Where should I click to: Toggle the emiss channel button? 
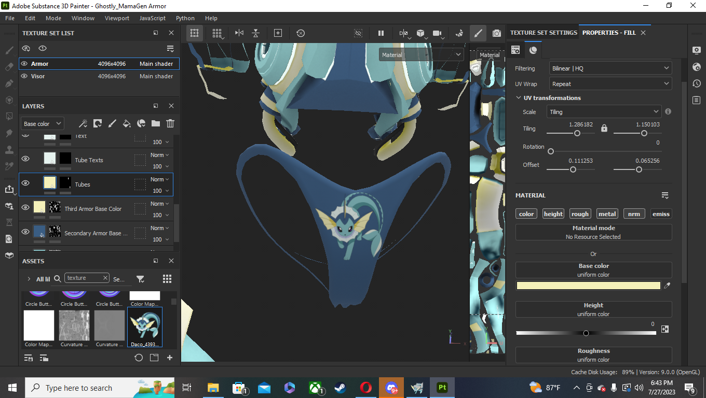coord(661,214)
